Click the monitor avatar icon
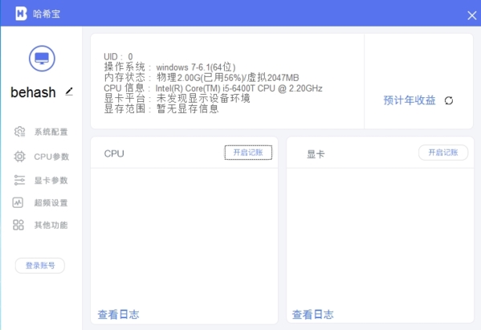 pos(42,59)
